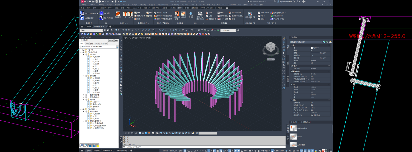The image size is (412, 152).
Task: Click the ViewCube navigation cube
Action: click(x=271, y=48)
